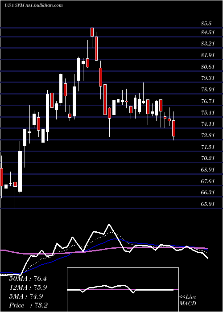Click the 50MA : 76.4 readout
Screen dimensions: 223x312
click(28, 279)
